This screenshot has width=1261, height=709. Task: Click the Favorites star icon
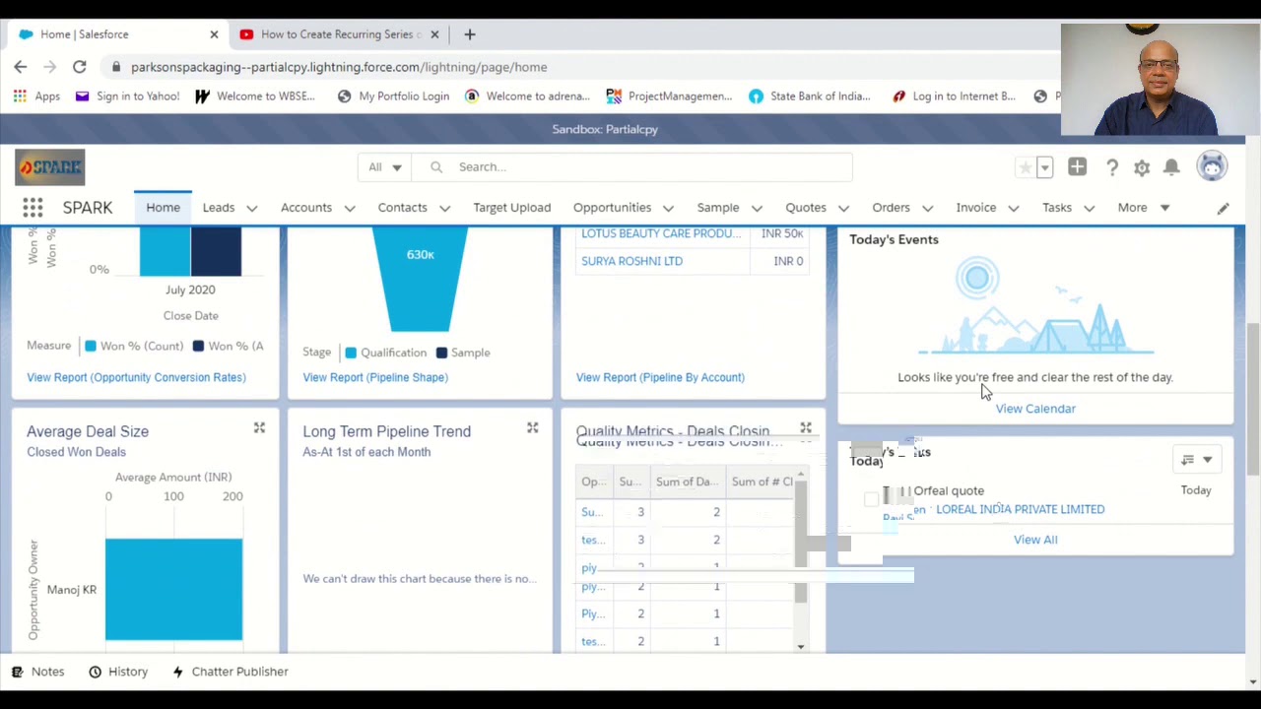(1026, 167)
